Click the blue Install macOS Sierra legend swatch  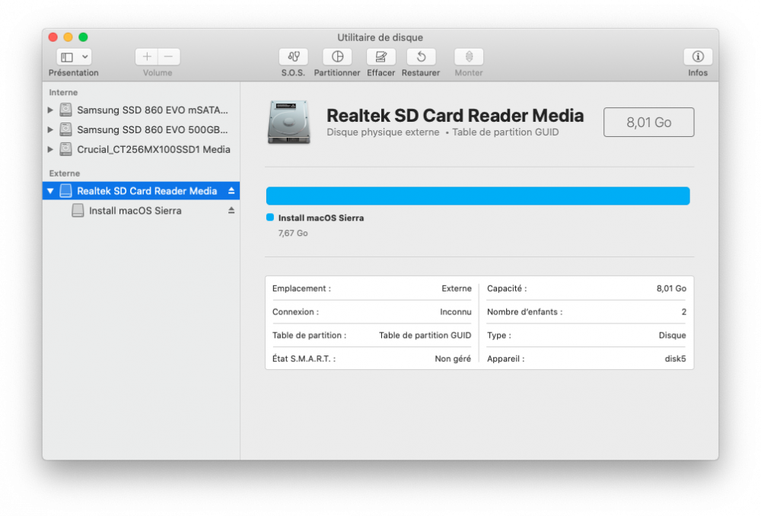(x=270, y=218)
